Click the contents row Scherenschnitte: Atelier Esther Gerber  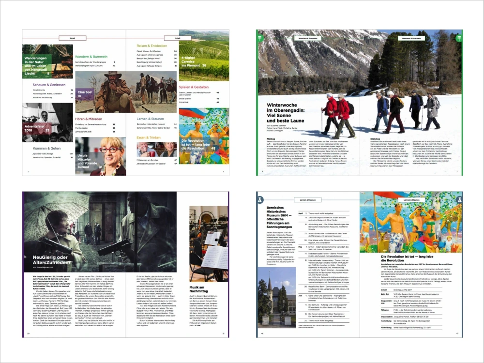click(157, 128)
